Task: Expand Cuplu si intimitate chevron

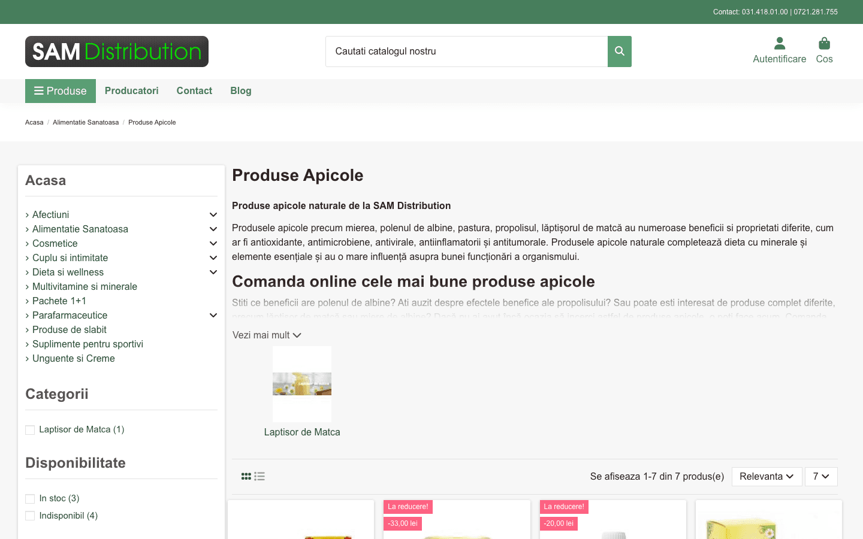Action: pos(213,258)
